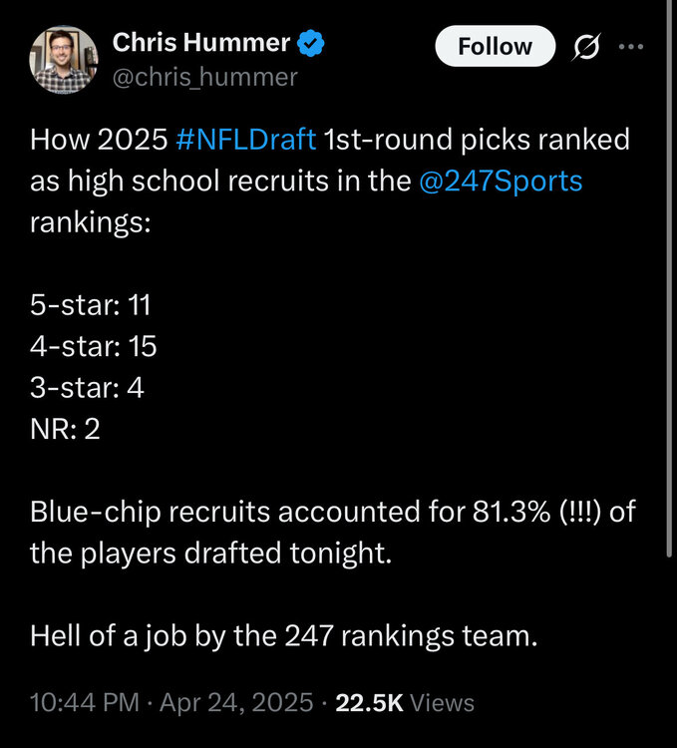Open Chris Hummer's profile picture
Image resolution: width=677 pixels, height=748 pixels.
coord(64,59)
